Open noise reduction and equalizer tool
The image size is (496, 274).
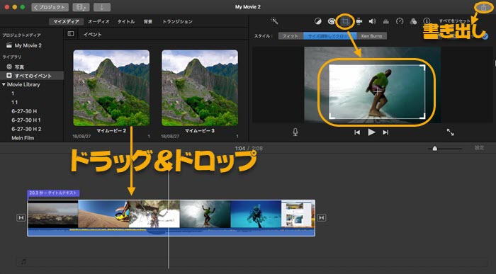pyautogui.click(x=386, y=21)
